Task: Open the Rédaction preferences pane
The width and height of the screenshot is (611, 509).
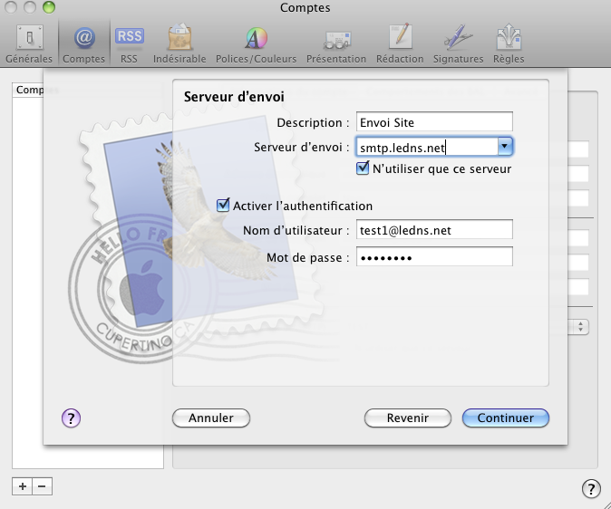Action: (x=401, y=43)
